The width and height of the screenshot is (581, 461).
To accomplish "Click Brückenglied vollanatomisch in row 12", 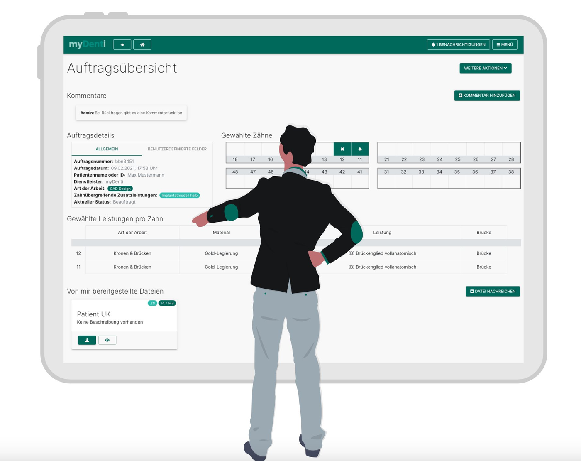I will 382,253.
